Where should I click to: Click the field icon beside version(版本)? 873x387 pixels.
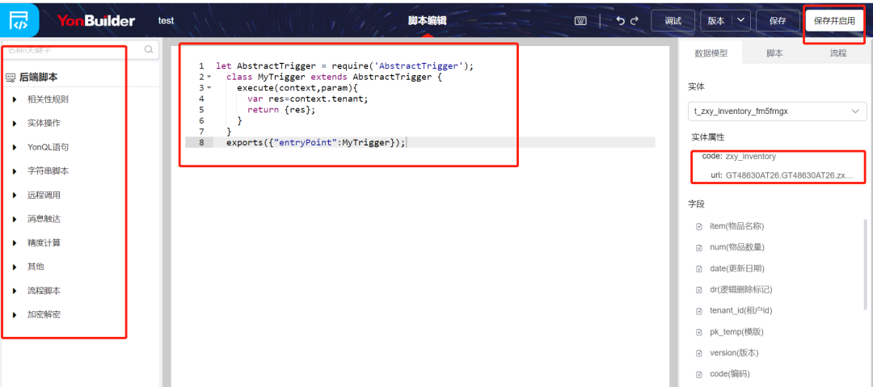point(699,354)
